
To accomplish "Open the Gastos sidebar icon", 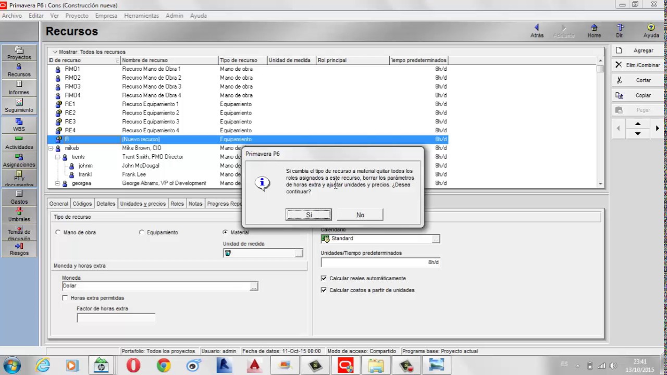I will tap(19, 197).
